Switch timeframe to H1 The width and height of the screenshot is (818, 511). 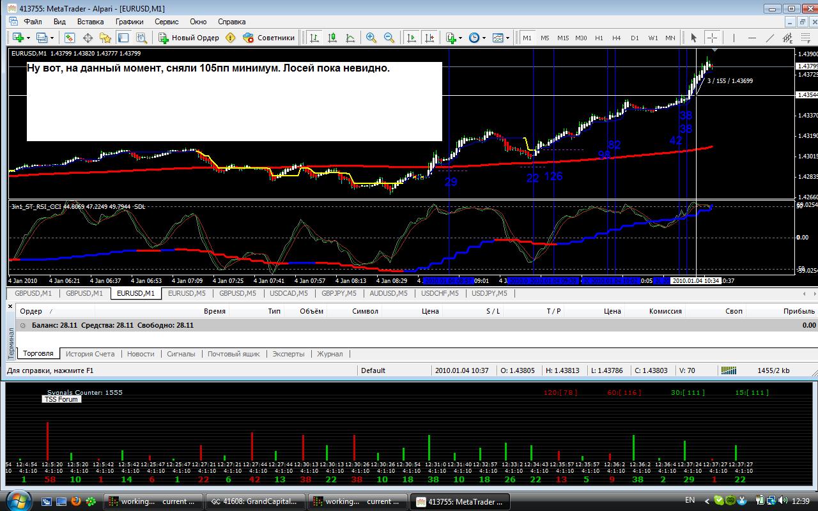599,38
